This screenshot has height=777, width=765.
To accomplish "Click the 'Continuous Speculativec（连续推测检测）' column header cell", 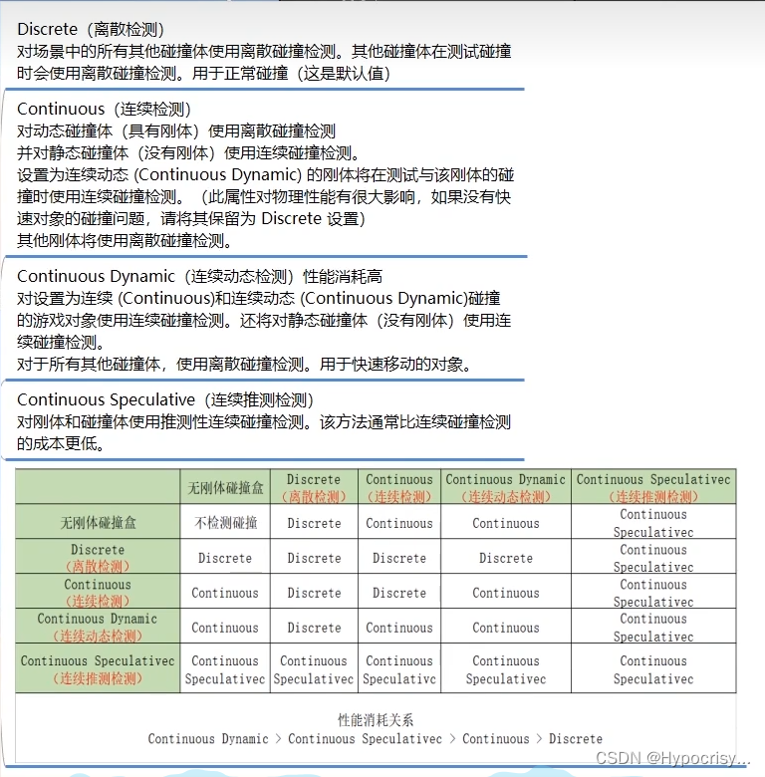I will [x=653, y=487].
